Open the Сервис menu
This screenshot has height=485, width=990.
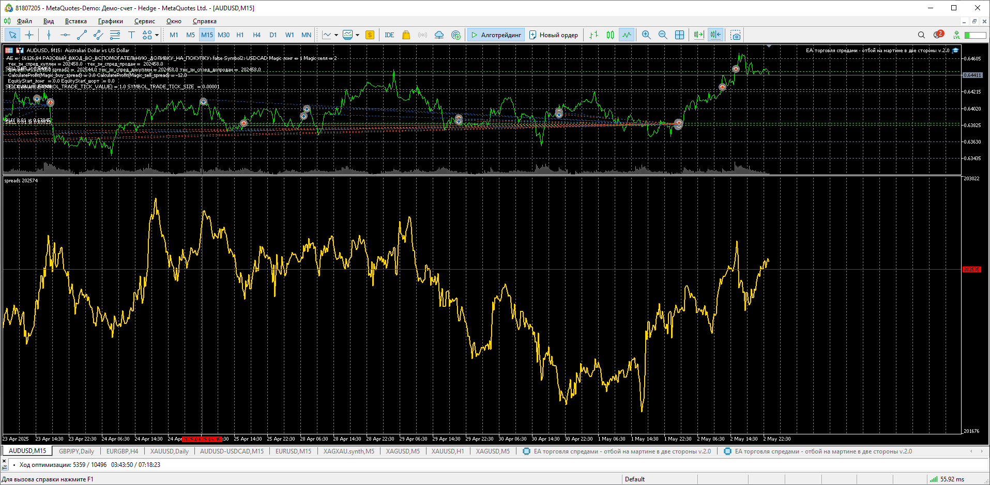[x=144, y=21]
